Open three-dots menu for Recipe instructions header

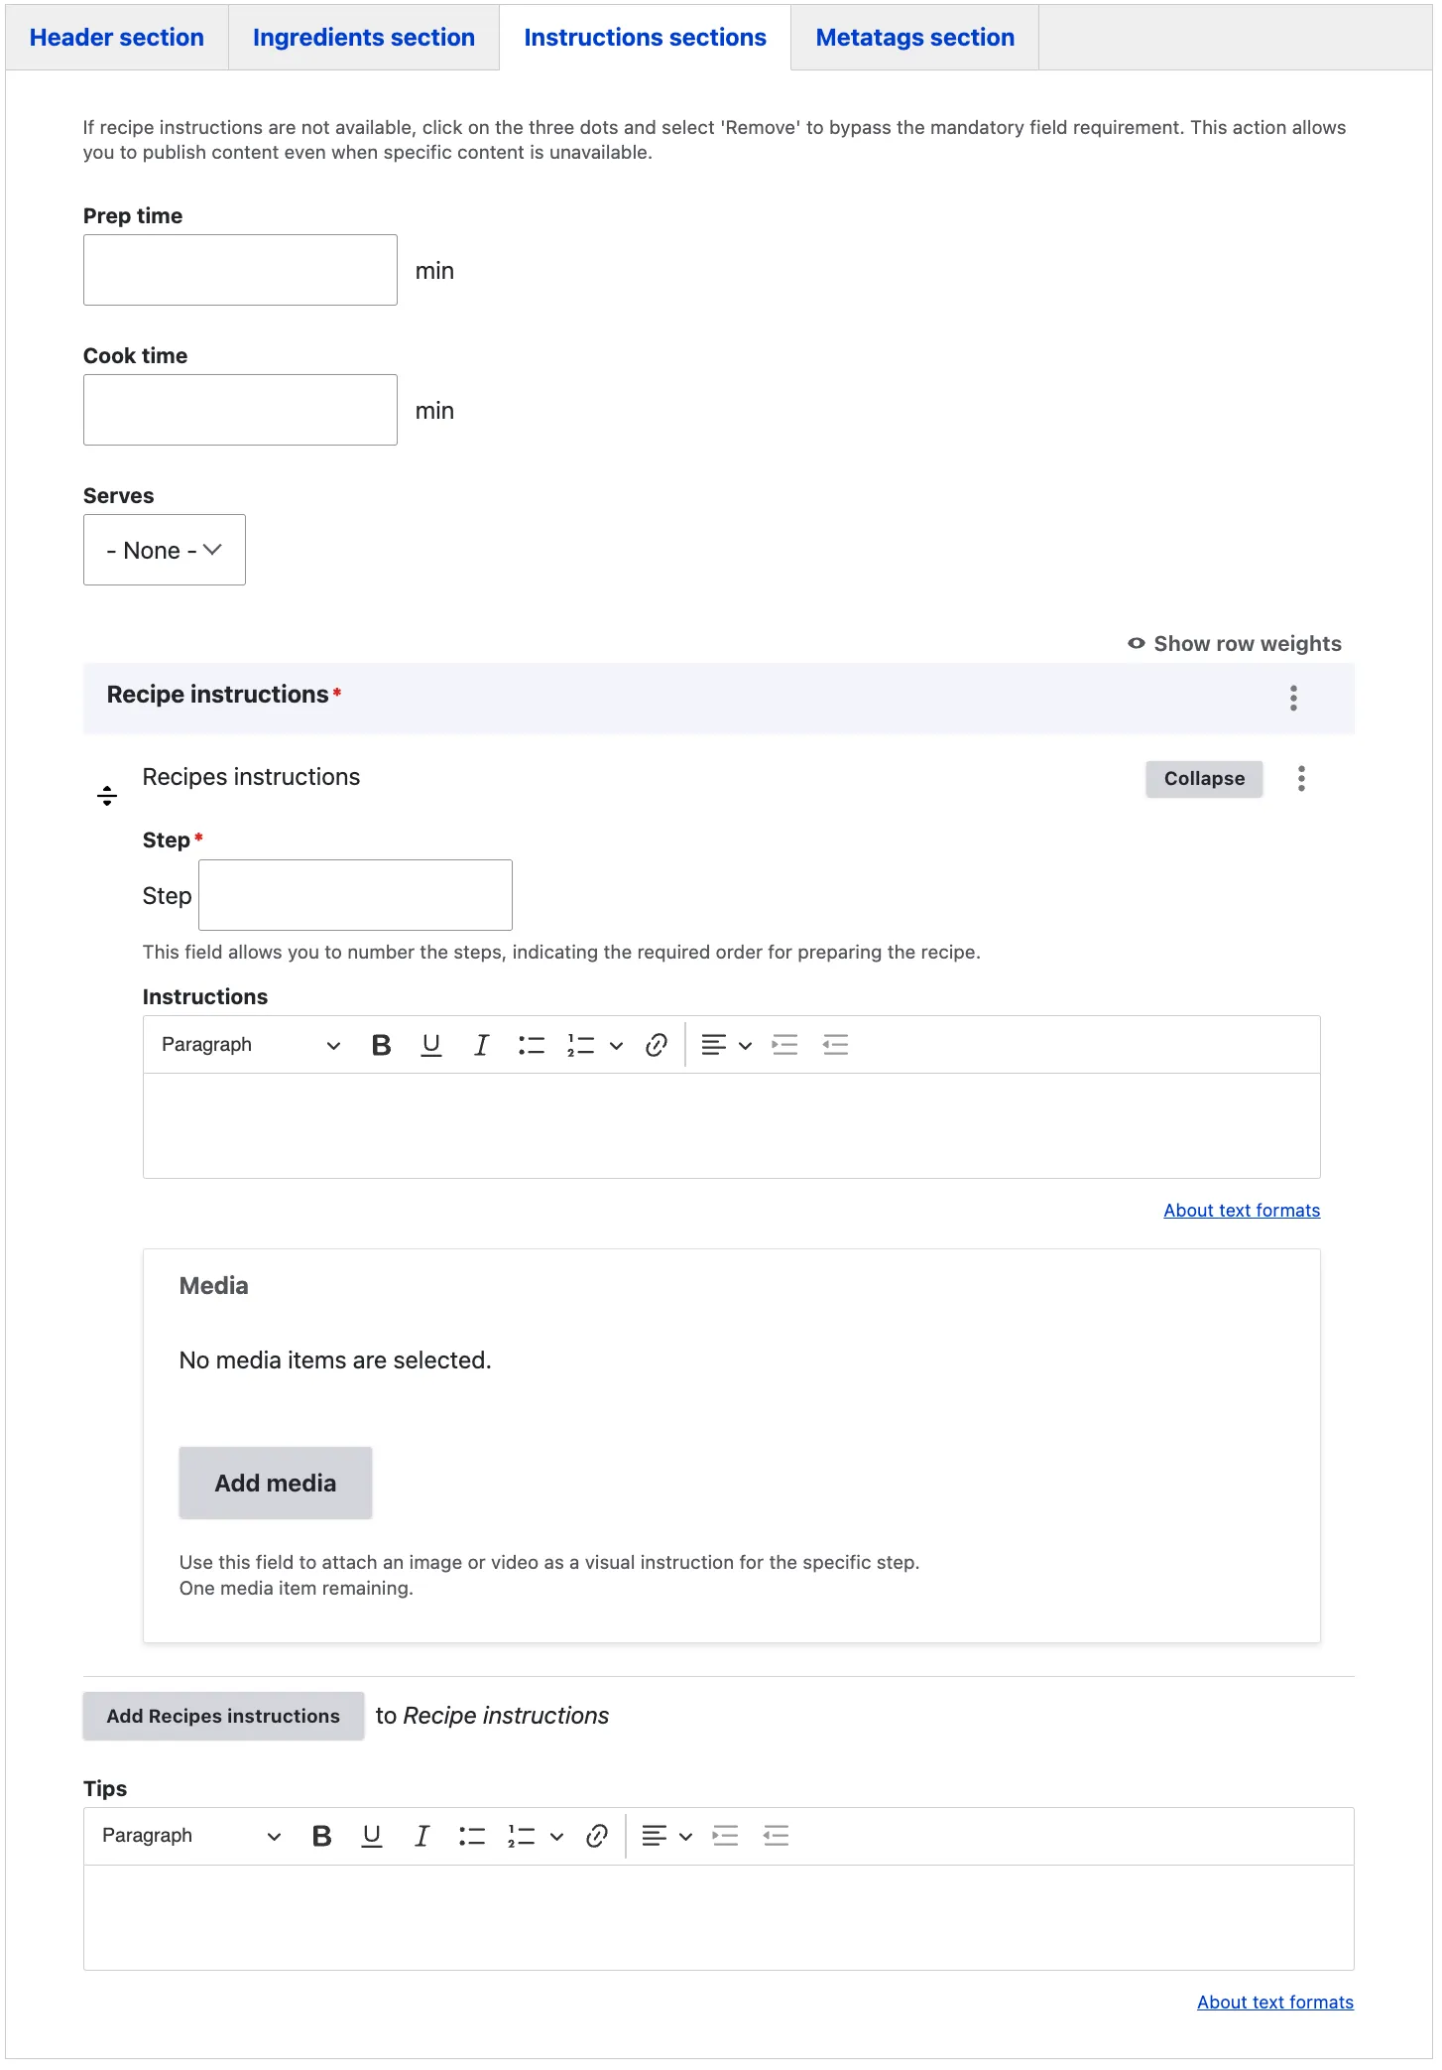tap(1293, 698)
